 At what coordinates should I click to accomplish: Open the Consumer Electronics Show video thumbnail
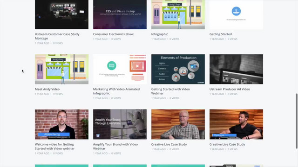[x=120, y=14]
